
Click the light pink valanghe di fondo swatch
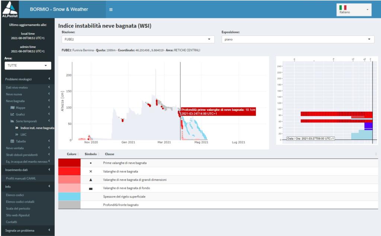click(x=69, y=188)
